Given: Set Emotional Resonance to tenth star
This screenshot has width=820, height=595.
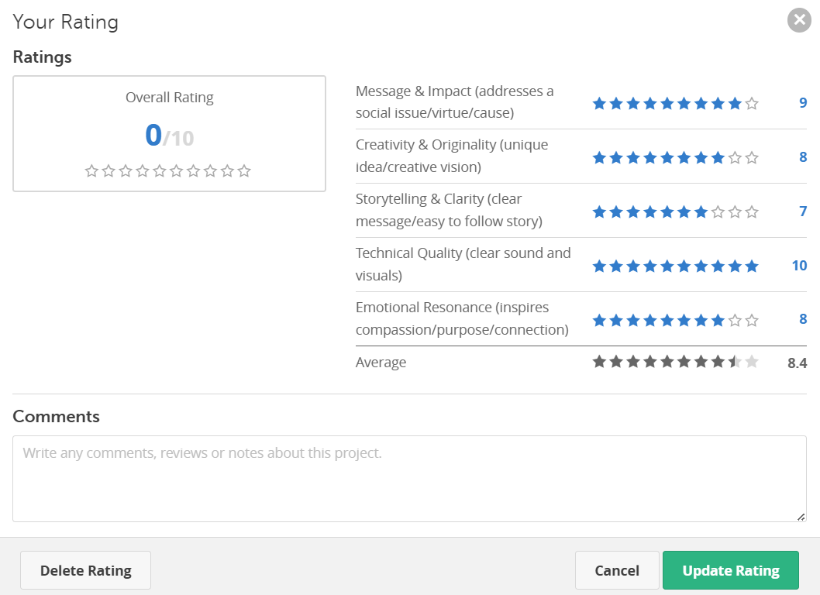Looking at the screenshot, I should tap(752, 321).
